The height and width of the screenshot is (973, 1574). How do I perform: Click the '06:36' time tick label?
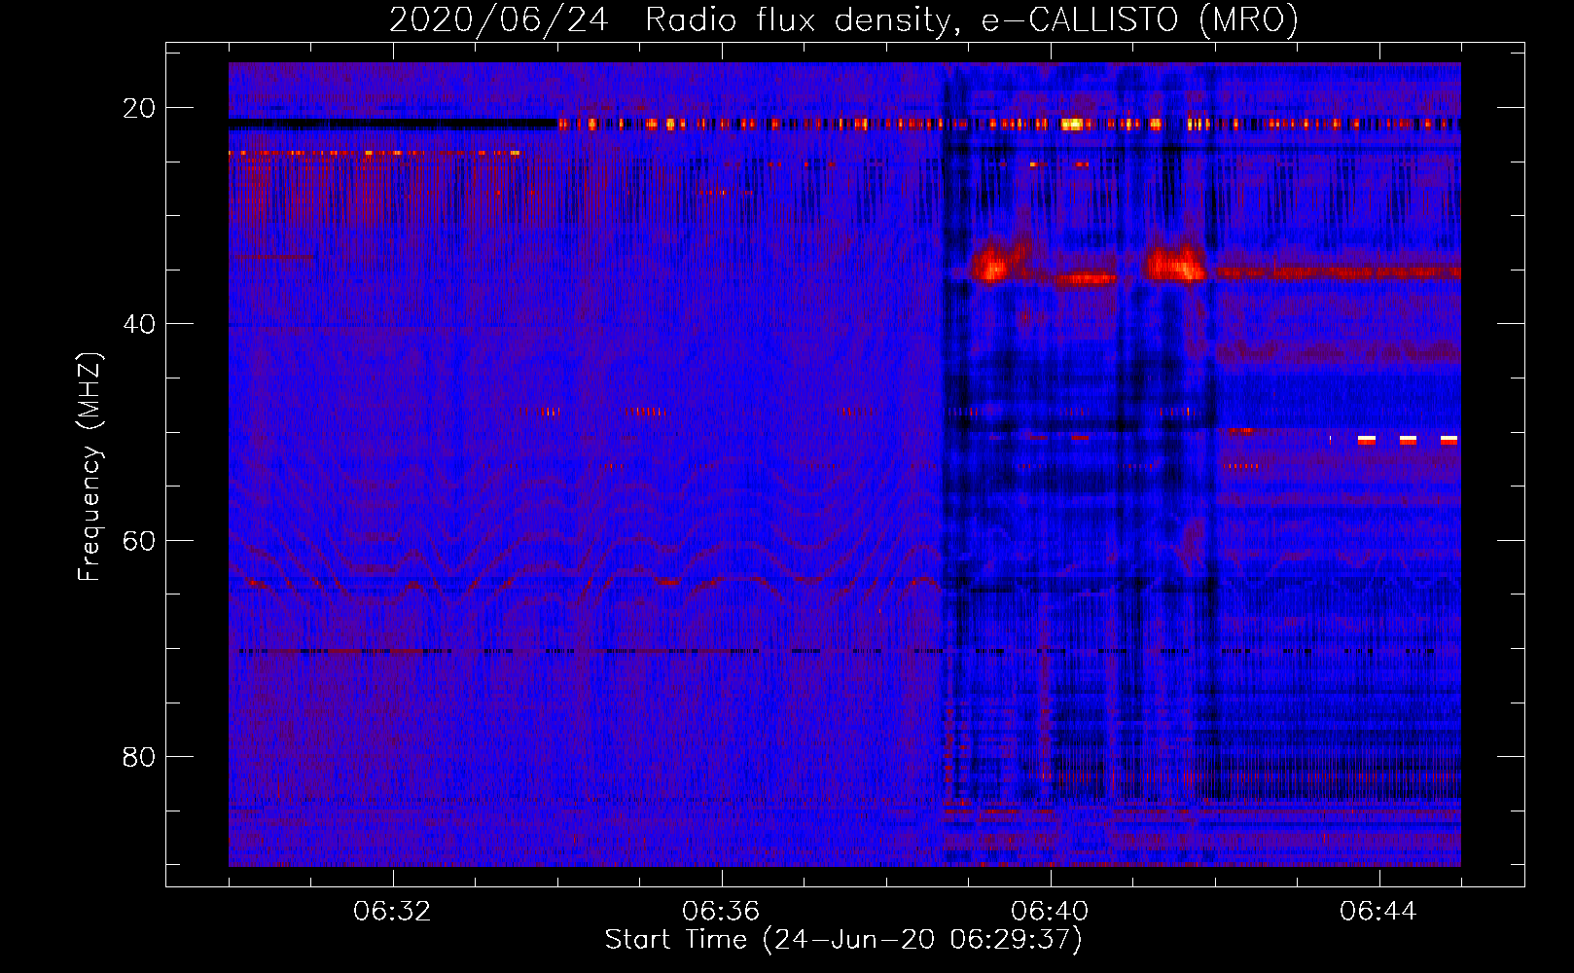point(721,912)
